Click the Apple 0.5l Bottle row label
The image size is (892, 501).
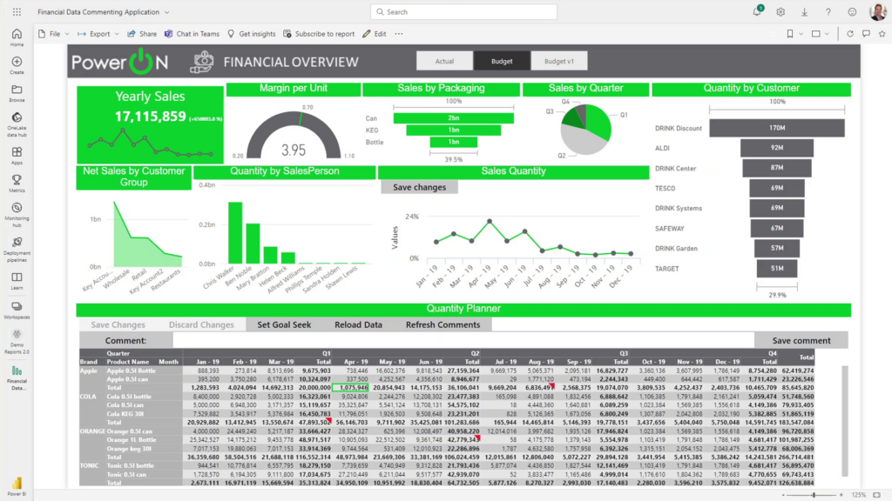pyautogui.click(x=131, y=371)
